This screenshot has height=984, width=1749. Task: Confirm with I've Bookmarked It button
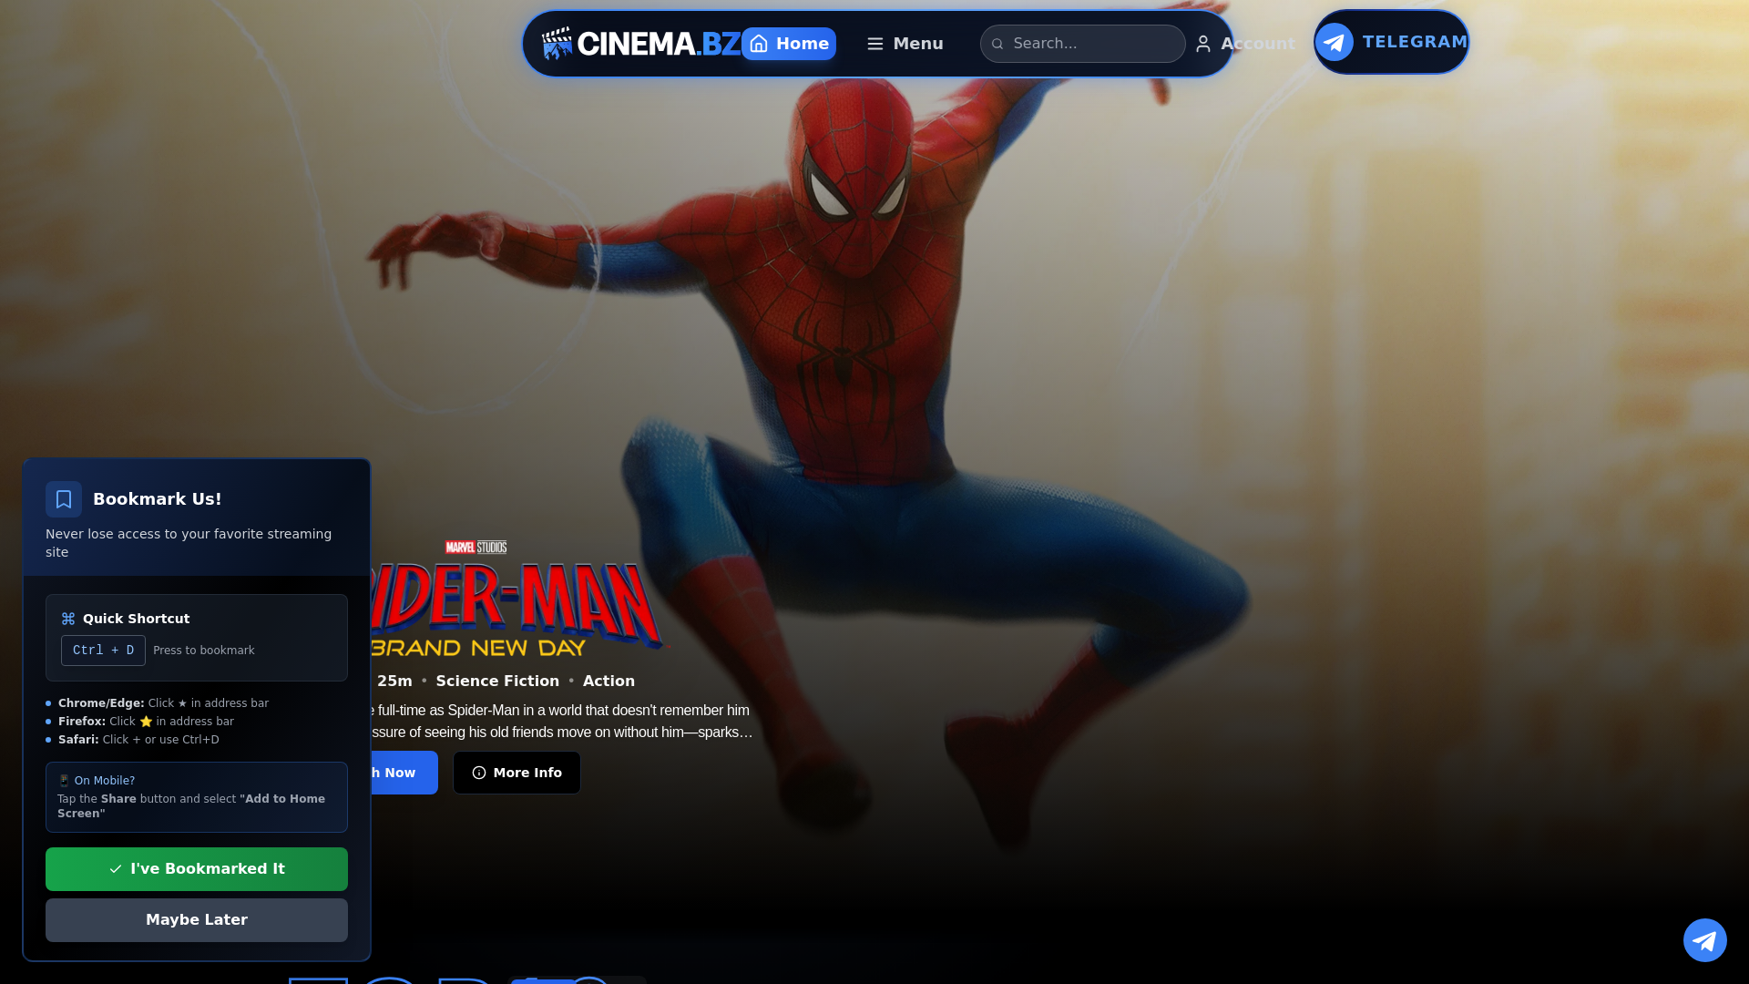pos(197,869)
